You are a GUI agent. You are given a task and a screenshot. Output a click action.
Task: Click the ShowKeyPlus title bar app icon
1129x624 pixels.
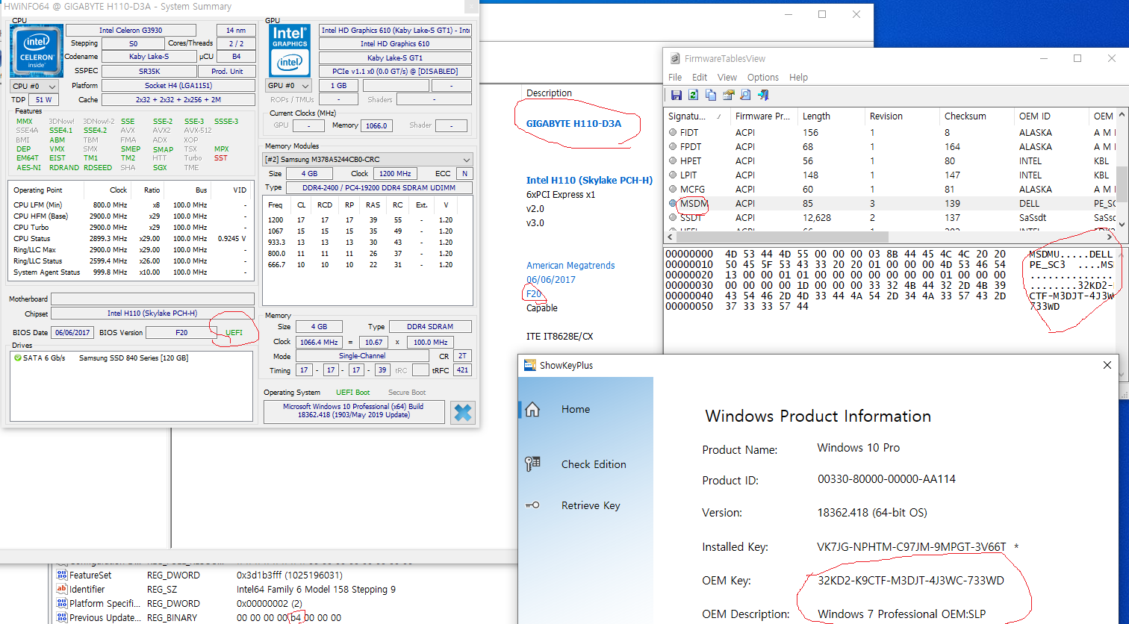pyautogui.click(x=529, y=365)
